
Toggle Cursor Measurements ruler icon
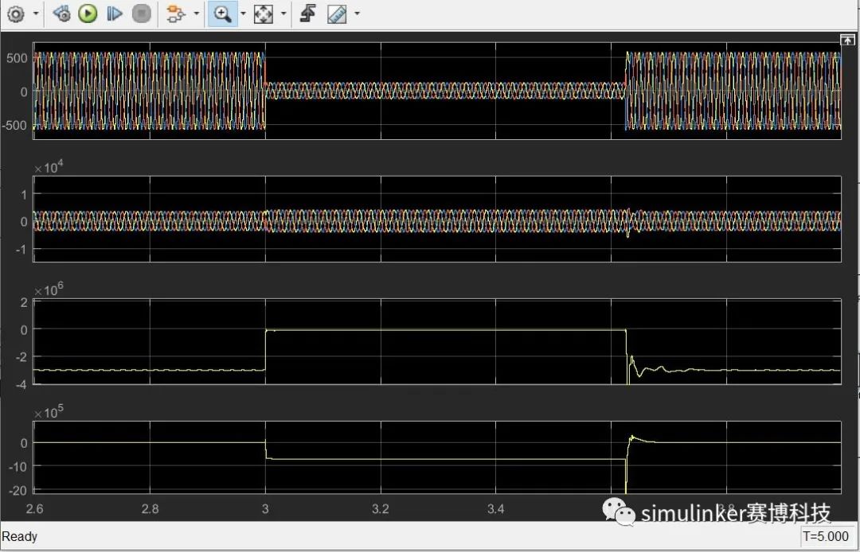337,14
